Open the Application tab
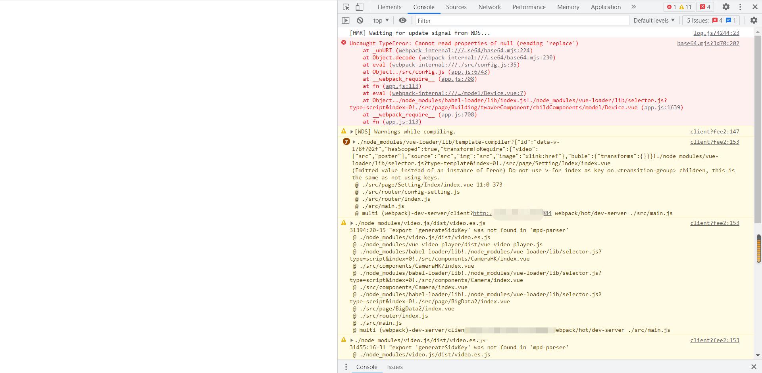Screen dimensions: 762x373 tap(606, 7)
